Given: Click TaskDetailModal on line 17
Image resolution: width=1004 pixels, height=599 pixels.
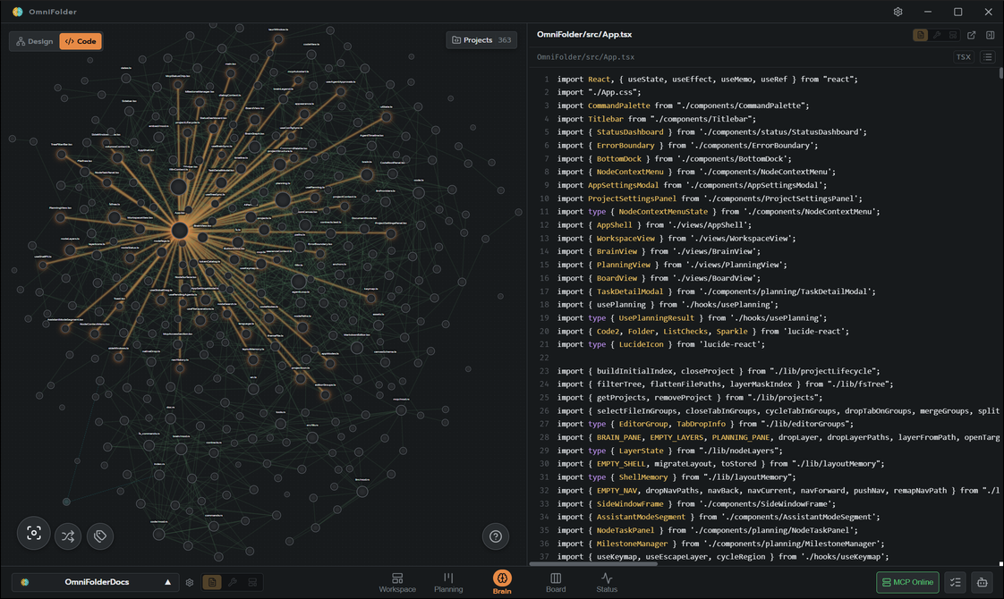Looking at the screenshot, I should coord(629,291).
